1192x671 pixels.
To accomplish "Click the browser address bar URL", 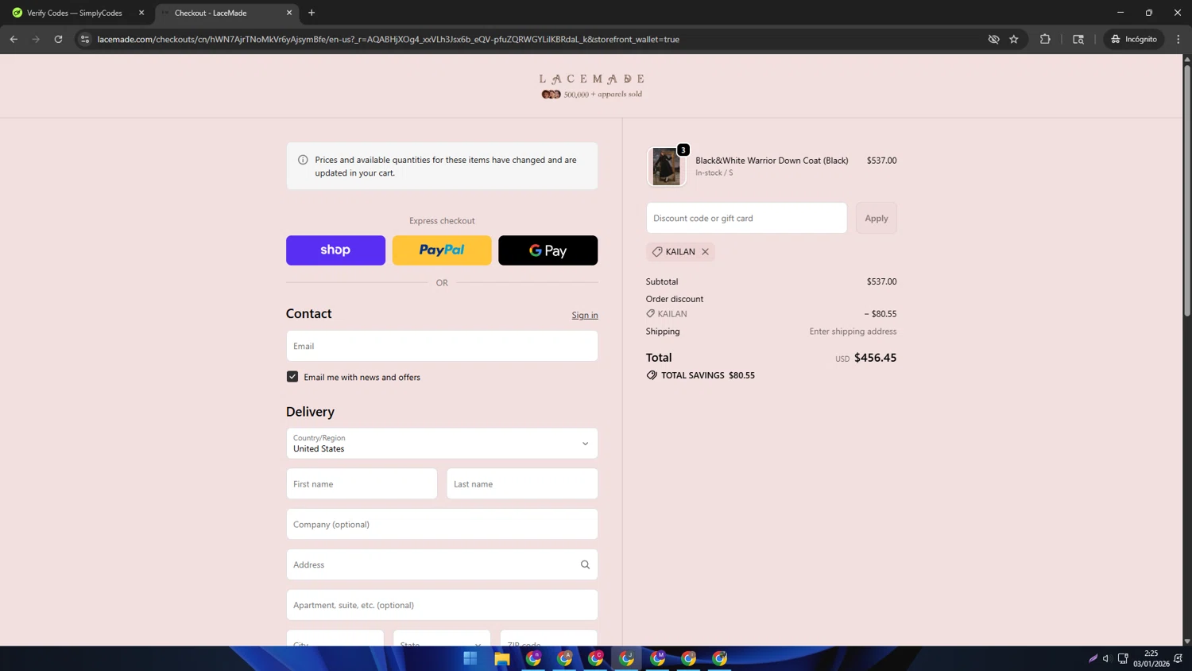I will pos(389,39).
